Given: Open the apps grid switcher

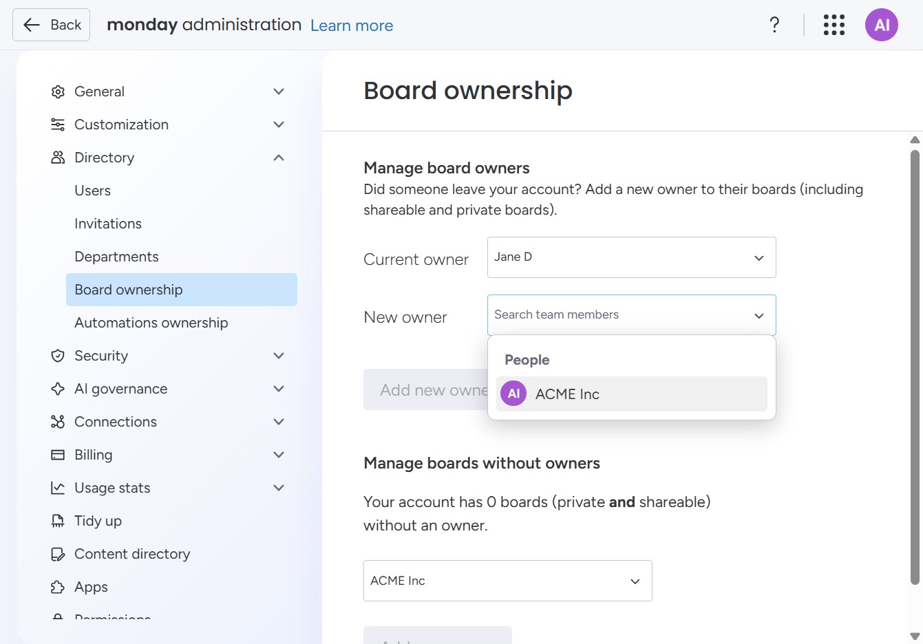Looking at the screenshot, I should pyautogui.click(x=834, y=25).
